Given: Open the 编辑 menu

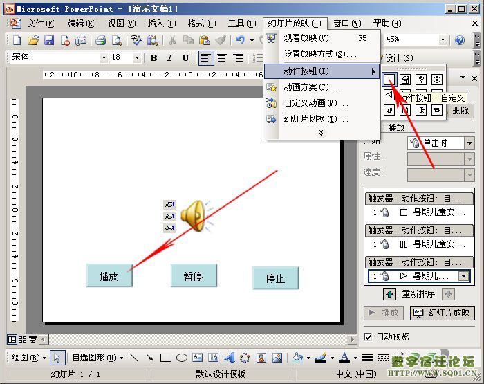Looking at the screenshot, I should 81,24.
